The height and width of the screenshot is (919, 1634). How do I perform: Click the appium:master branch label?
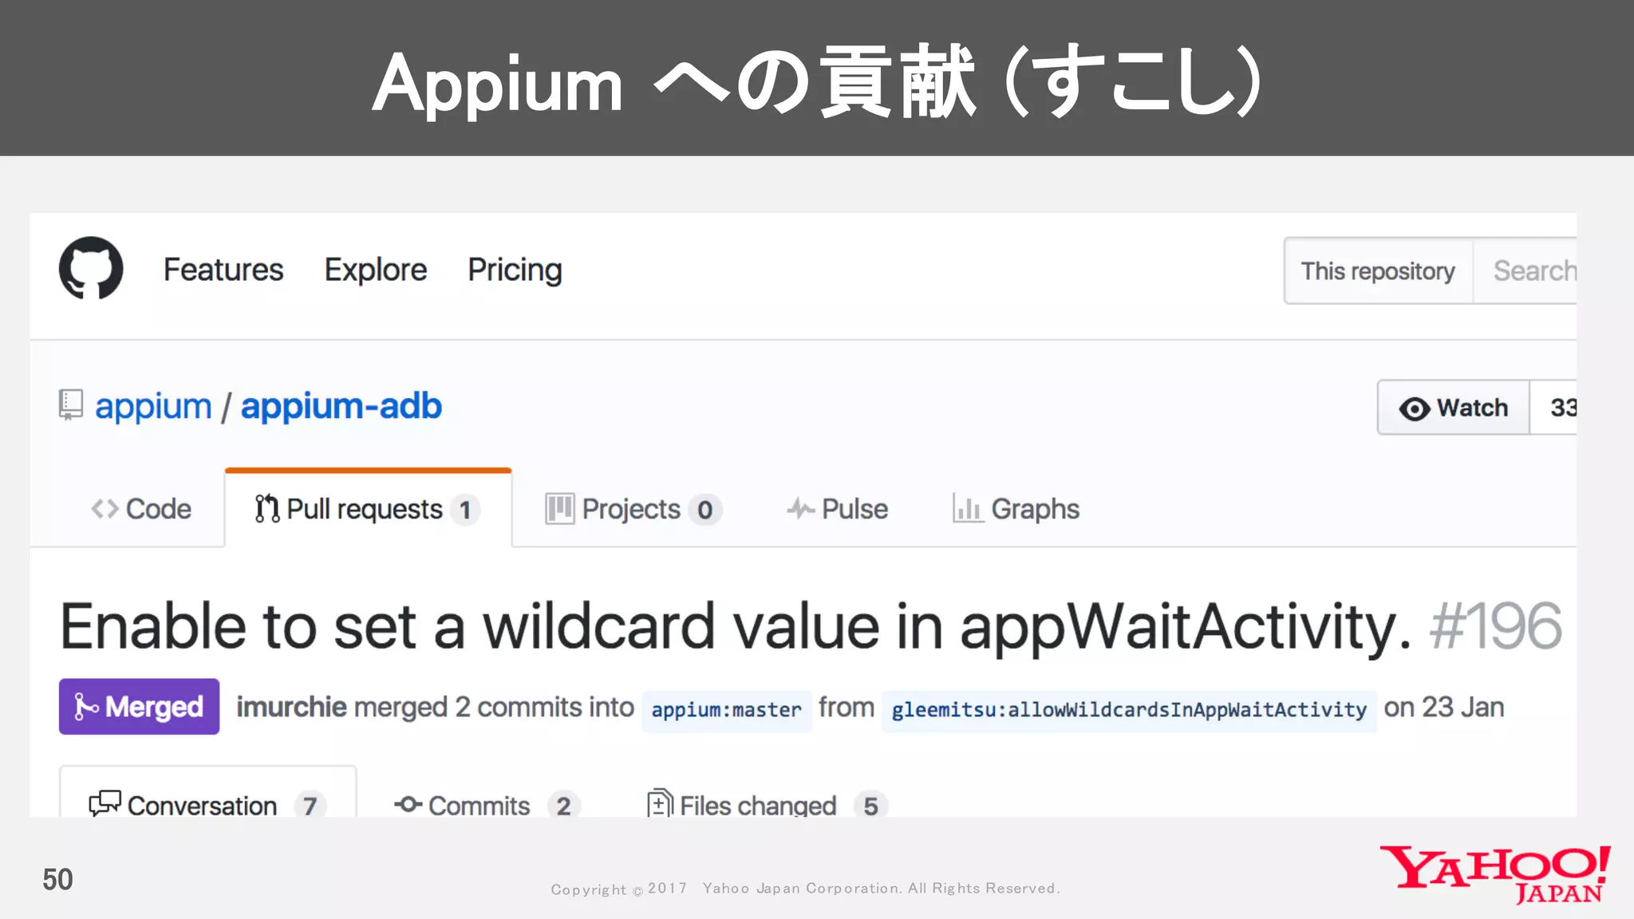click(x=726, y=710)
